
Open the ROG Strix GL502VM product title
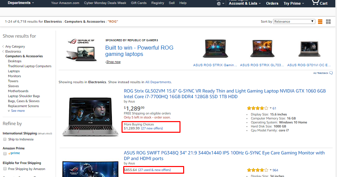point(224,93)
